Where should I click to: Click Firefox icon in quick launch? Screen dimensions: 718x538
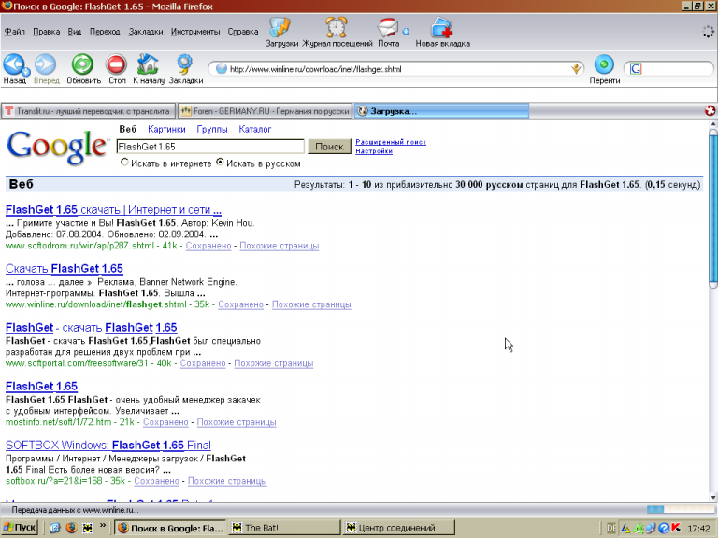pos(71,528)
